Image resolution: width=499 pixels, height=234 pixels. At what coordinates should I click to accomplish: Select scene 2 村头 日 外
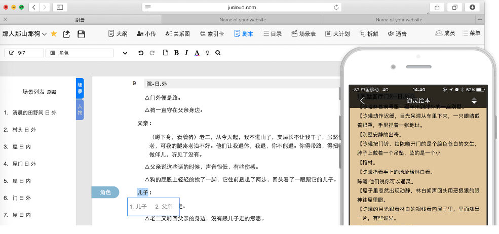(x=20, y=130)
